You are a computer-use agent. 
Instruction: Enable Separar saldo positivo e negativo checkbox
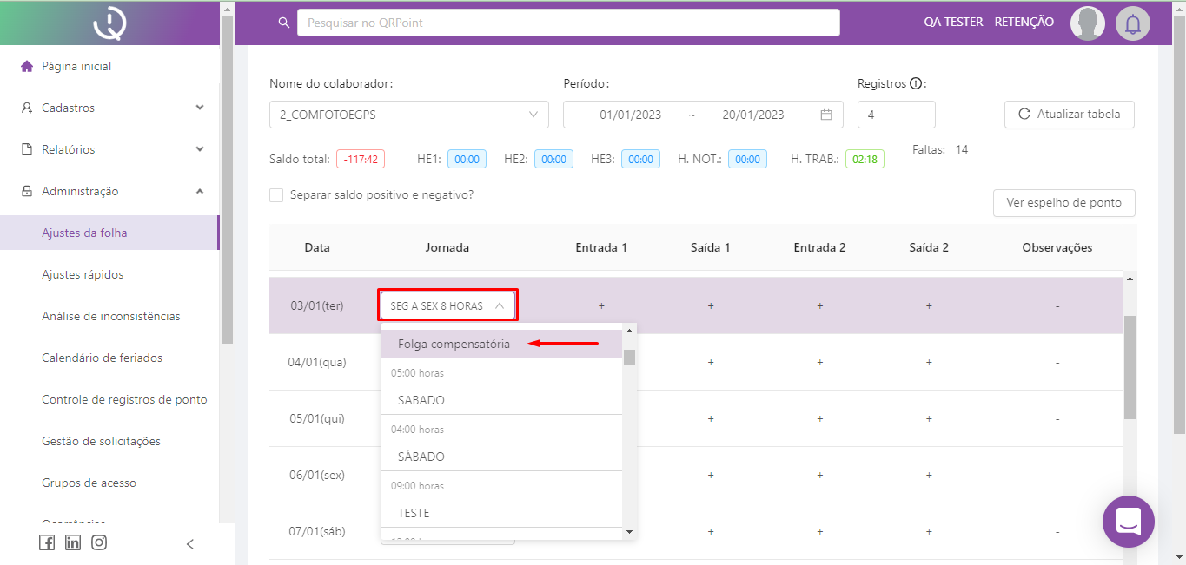(276, 195)
